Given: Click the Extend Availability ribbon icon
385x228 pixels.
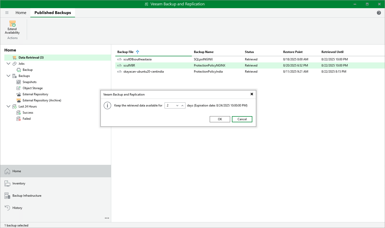Looking at the screenshot, I should point(12,24).
